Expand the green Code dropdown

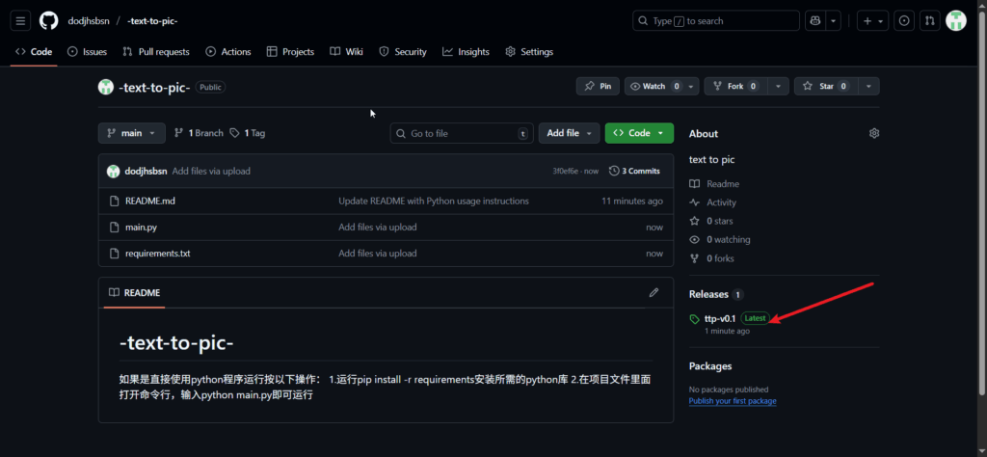coord(638,133)
